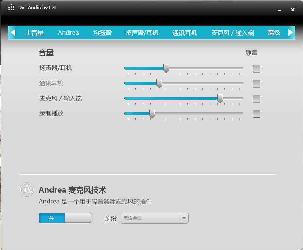303x250 pixels.
Task: Open the 扬声器/耳机 tab
Action: (142, 33)
